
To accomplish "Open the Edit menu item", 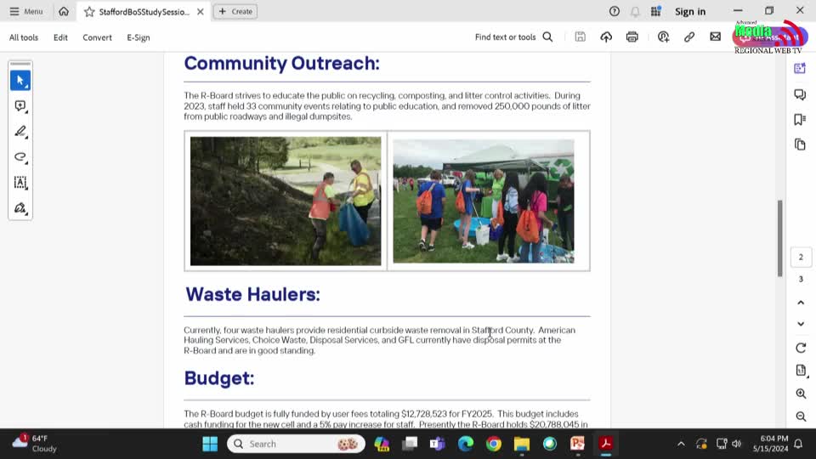I will (x=60, y=37).
